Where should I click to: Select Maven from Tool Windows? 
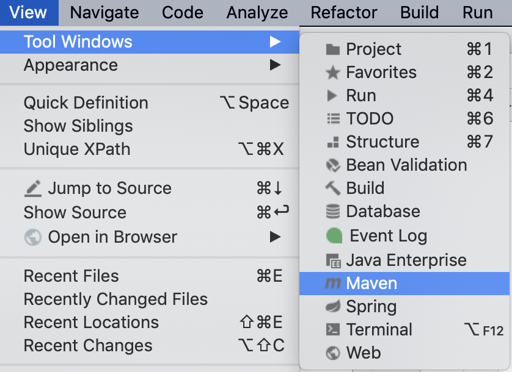point(371,284)
